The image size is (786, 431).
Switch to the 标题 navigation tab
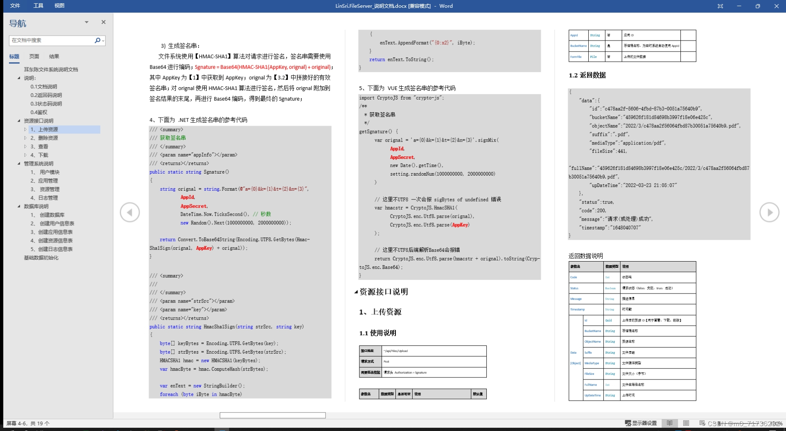tap(14, 56)
